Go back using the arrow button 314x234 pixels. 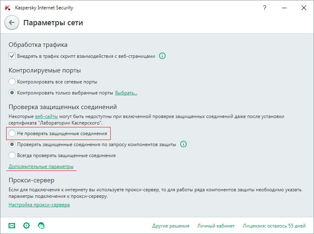pos(12,22)
